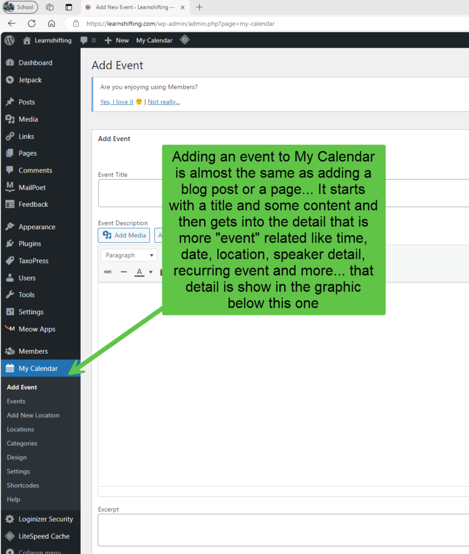
Task: Click the WordPress logo in admin bar
Action: pyautogui.click(x=10, y=40)
